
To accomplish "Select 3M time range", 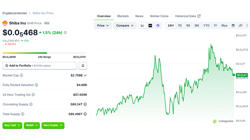I will 197,26.
